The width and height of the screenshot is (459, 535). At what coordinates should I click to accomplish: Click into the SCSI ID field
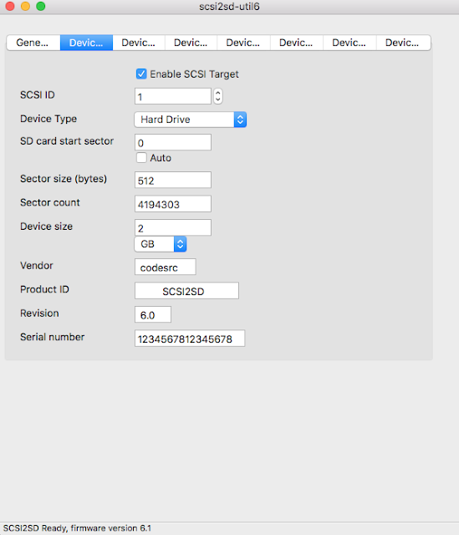tap(173, 96)
